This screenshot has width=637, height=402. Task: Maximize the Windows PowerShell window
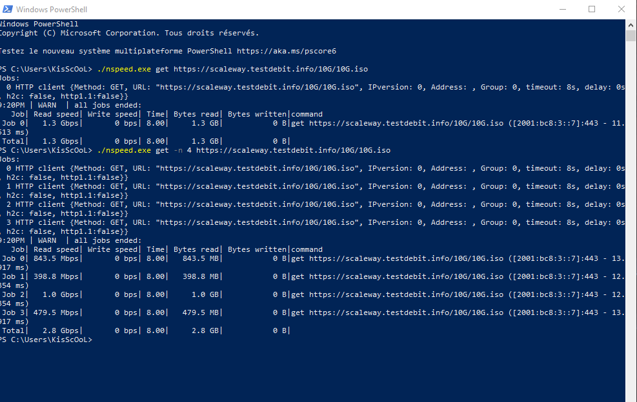[x=592, y=9]
